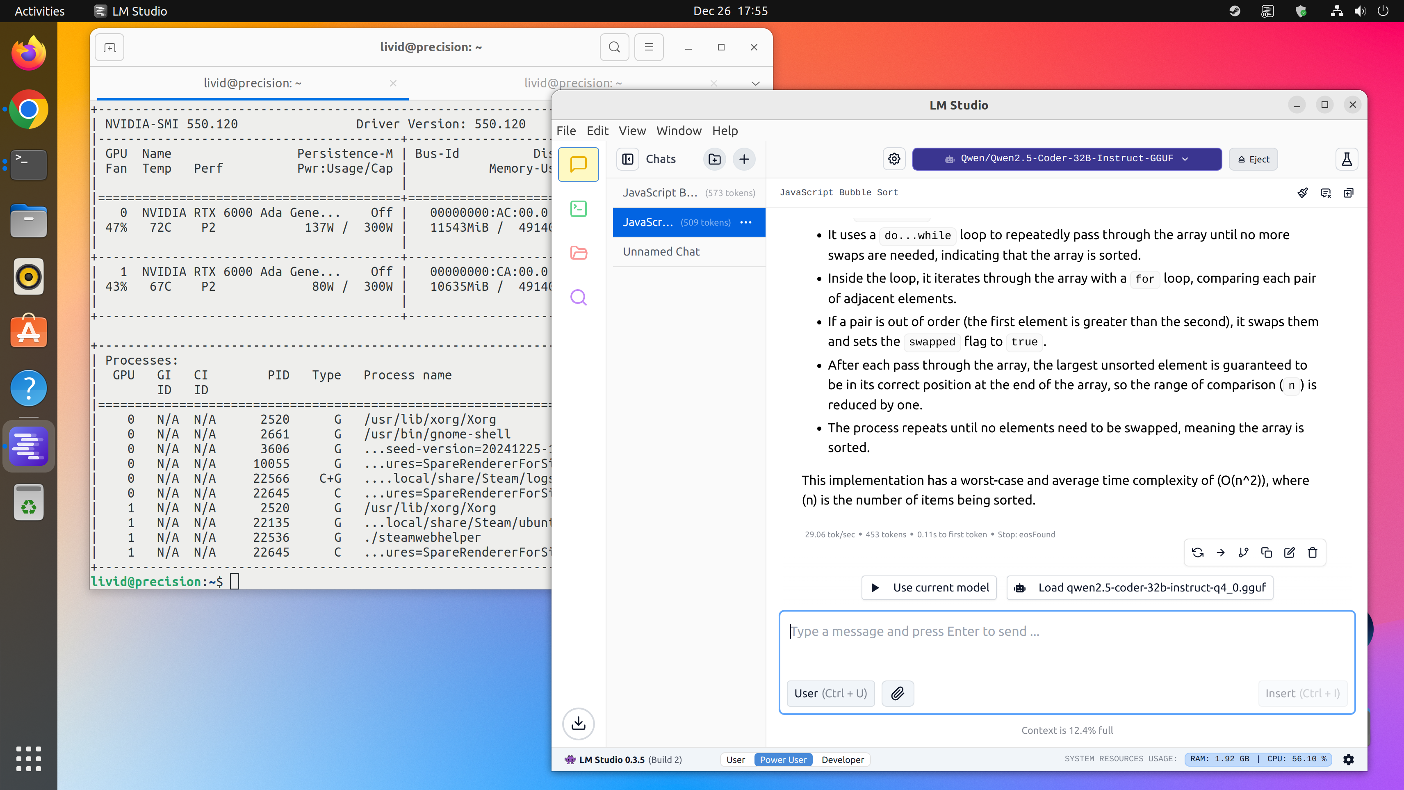Screen dimensions: 1404x790
Task: Click the new folder icon beside Chats
Action: (x=715, y=159)
